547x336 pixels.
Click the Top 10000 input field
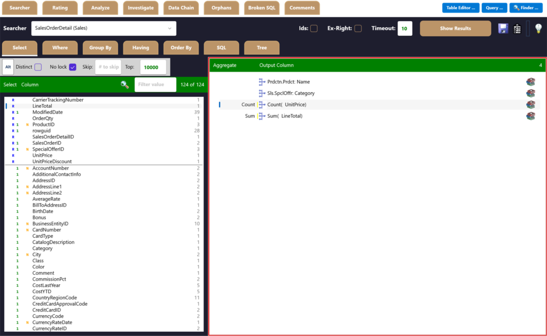tap(153, 67)
